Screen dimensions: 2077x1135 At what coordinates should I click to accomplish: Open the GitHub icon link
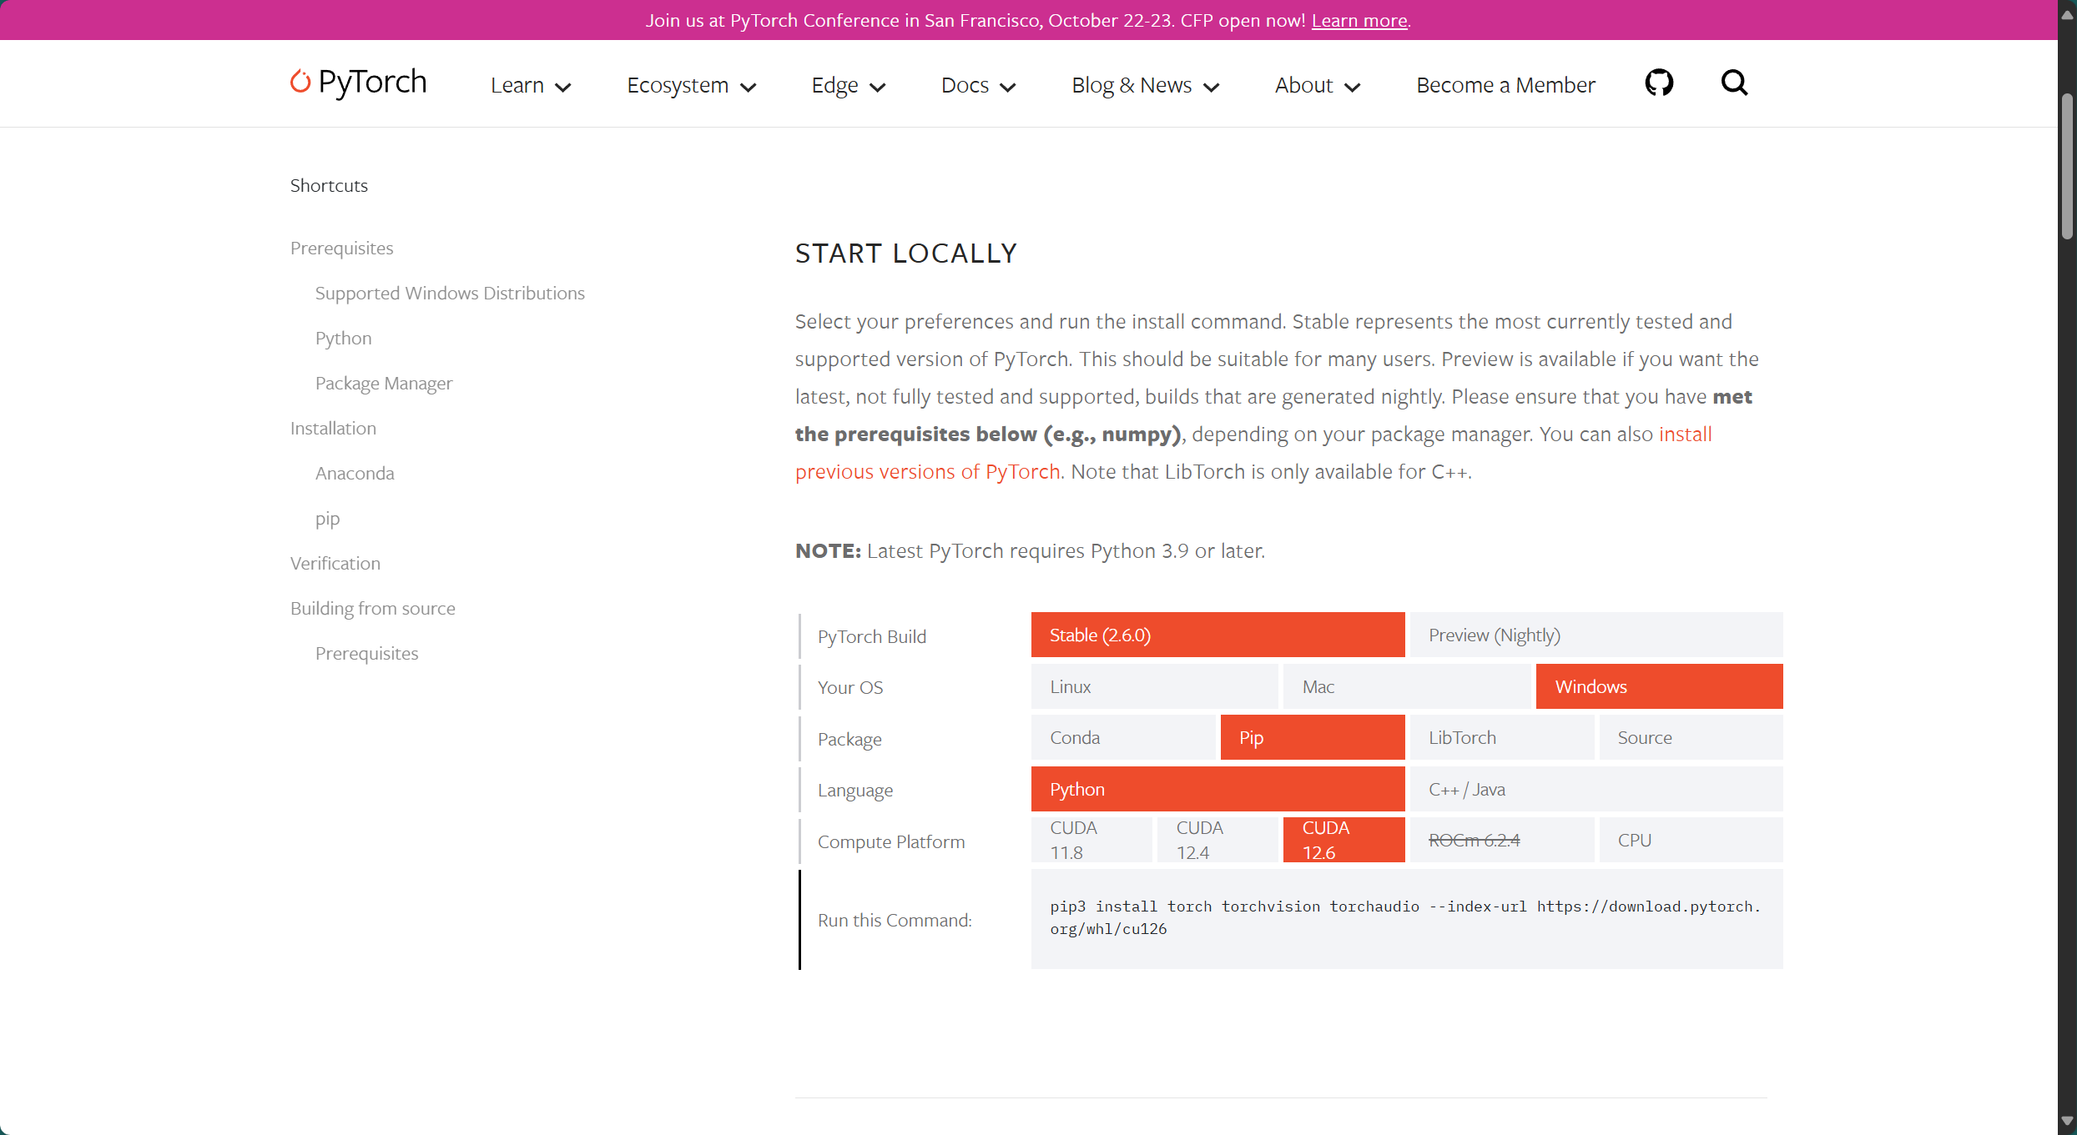click(1659, 83)
